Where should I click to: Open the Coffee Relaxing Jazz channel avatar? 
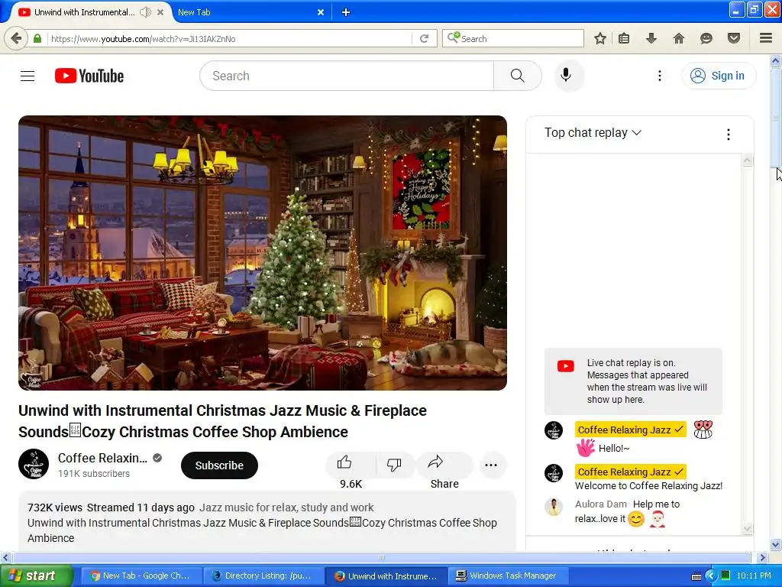coord(34,464)
